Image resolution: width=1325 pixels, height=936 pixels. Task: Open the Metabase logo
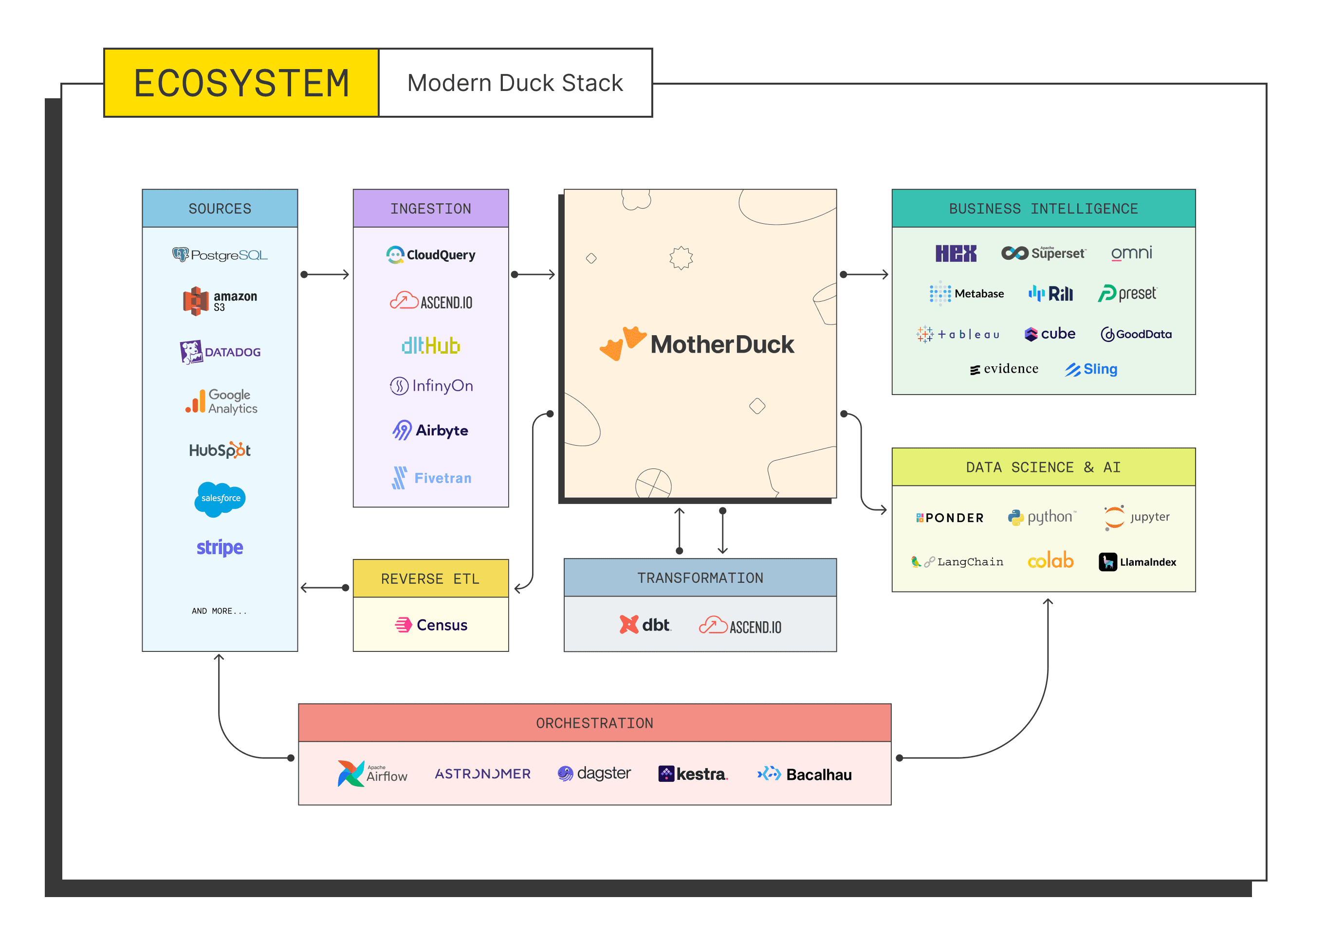pos(966,293)
